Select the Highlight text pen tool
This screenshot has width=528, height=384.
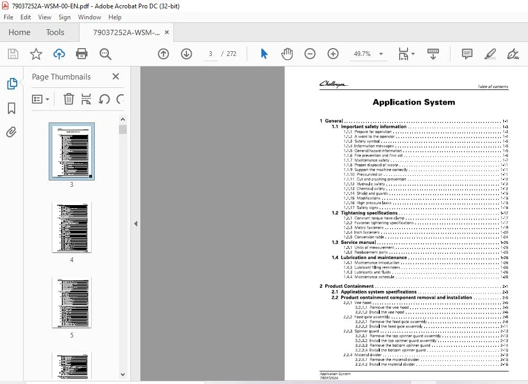[x=490, y=54]
